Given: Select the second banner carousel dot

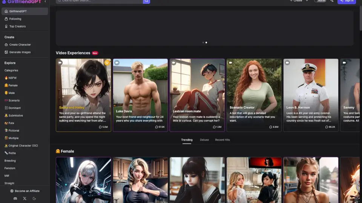Looking at the screenshot, I should (206, 42).
